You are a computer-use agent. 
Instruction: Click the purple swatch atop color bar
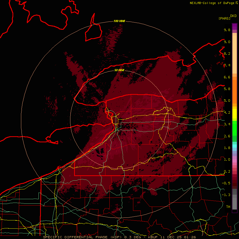(x=234, y=27)
